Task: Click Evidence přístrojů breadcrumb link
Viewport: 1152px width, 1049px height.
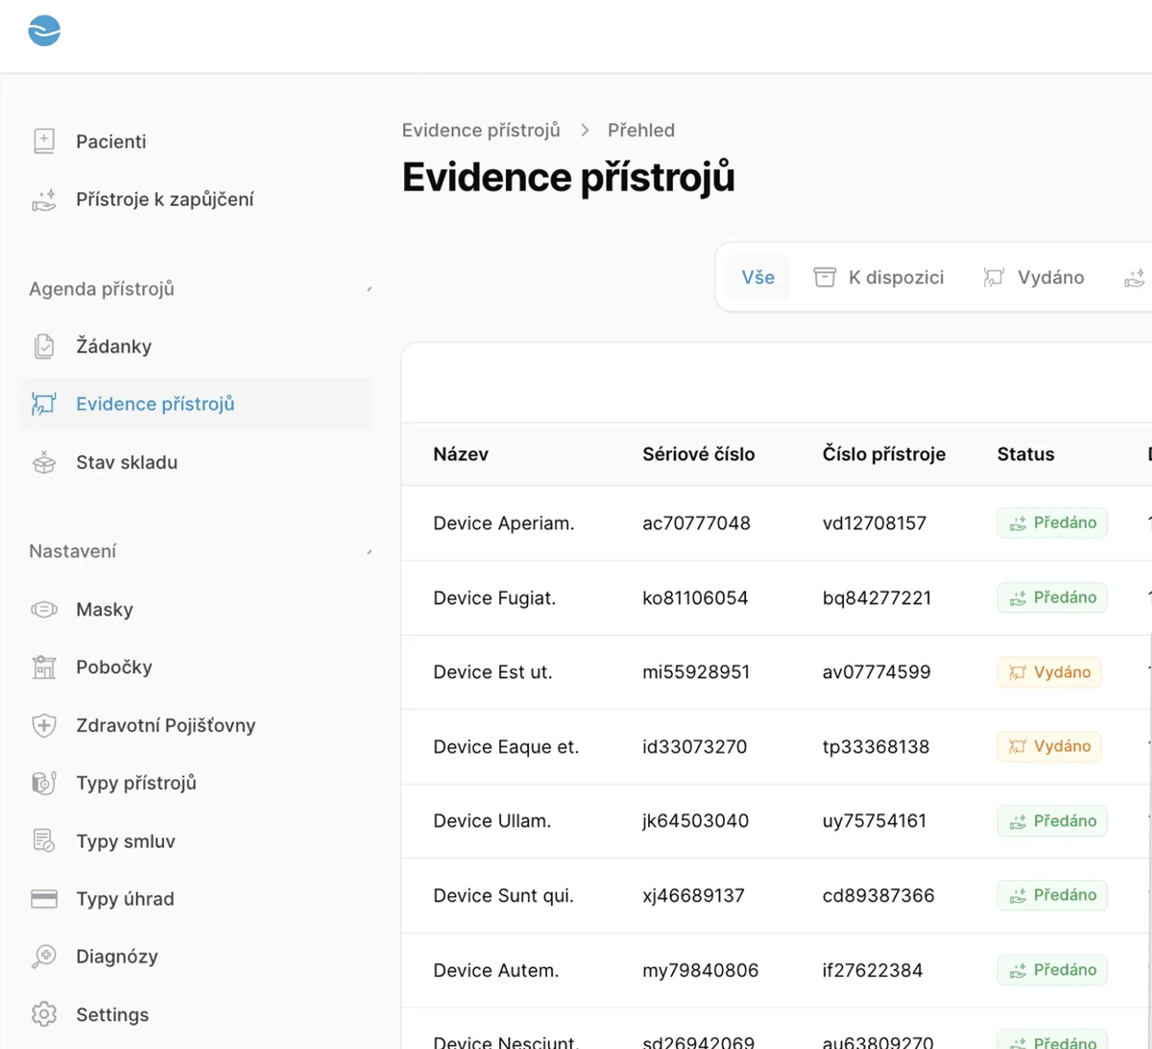Action: coord(481,130)
